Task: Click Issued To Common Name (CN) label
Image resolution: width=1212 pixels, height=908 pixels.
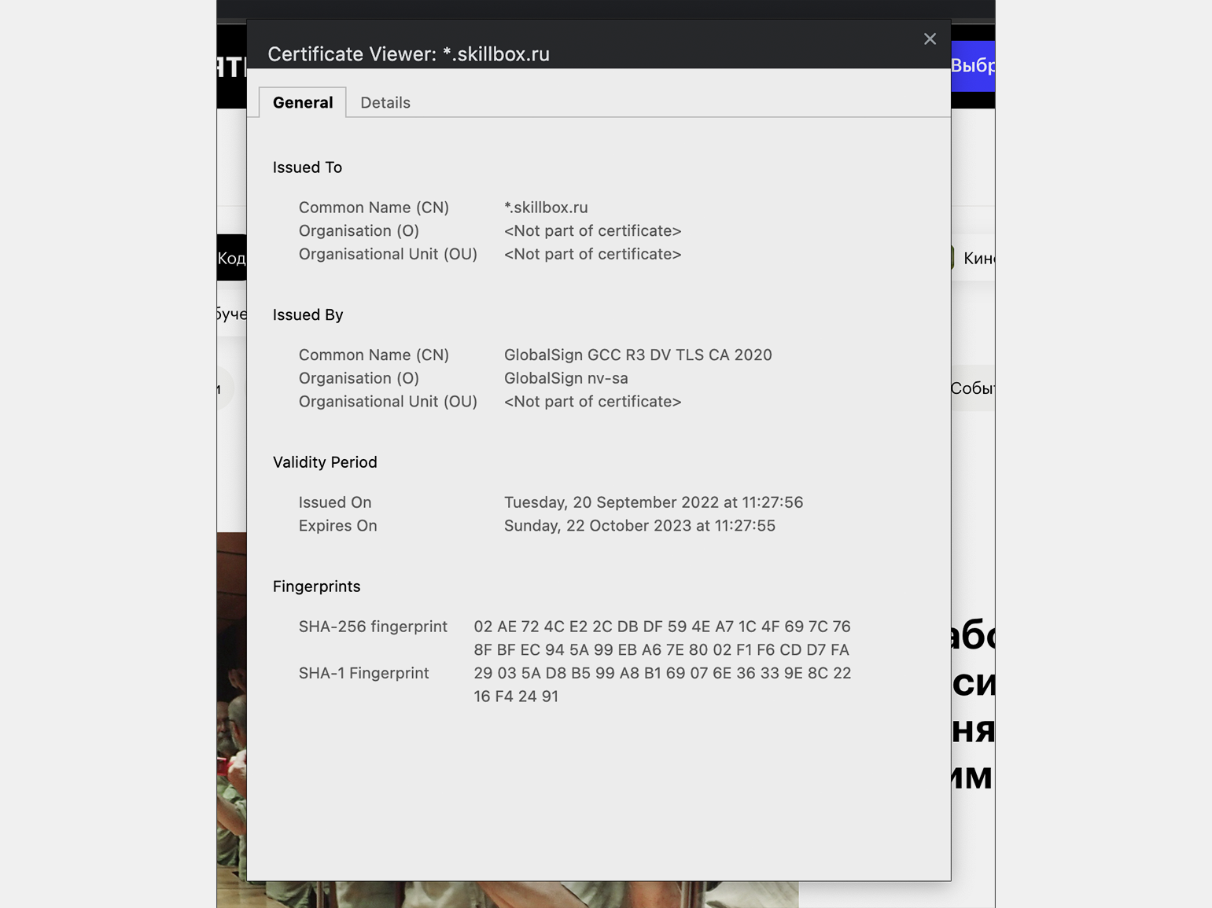Action: pos(374,208)
